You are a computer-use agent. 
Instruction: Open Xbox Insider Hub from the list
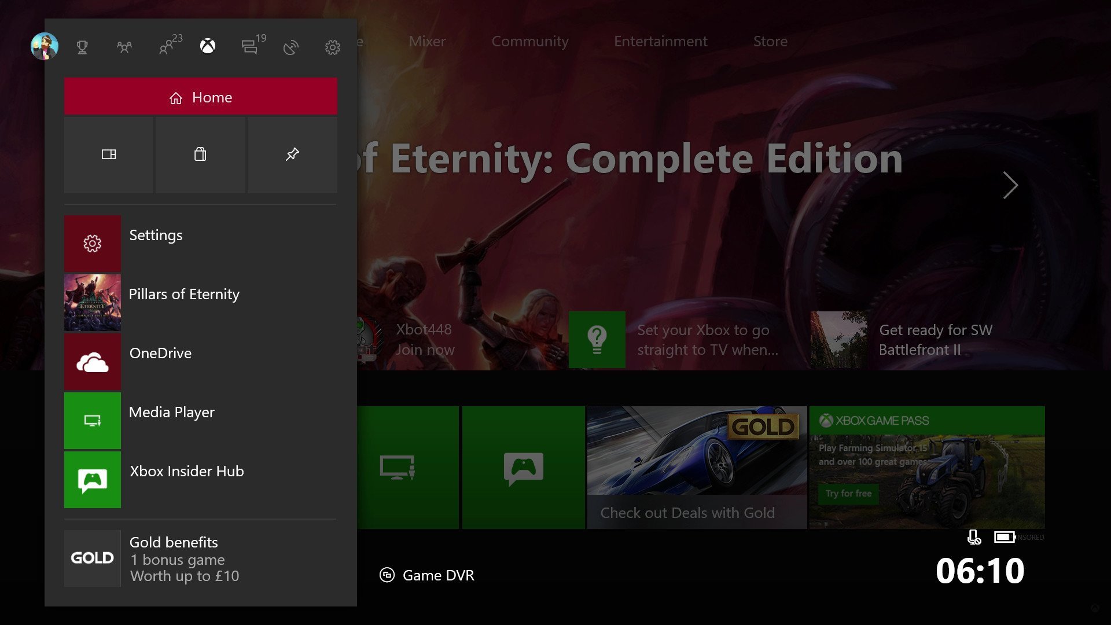click(x=200, y=480)
